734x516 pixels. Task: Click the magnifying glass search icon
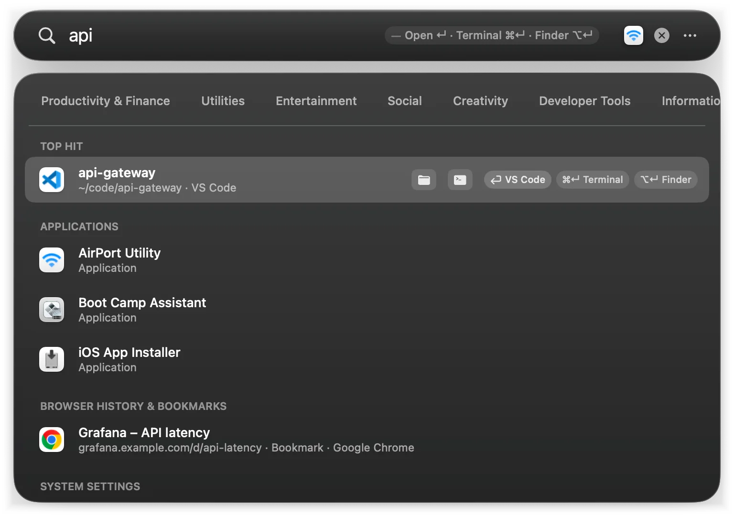(47, 35)
